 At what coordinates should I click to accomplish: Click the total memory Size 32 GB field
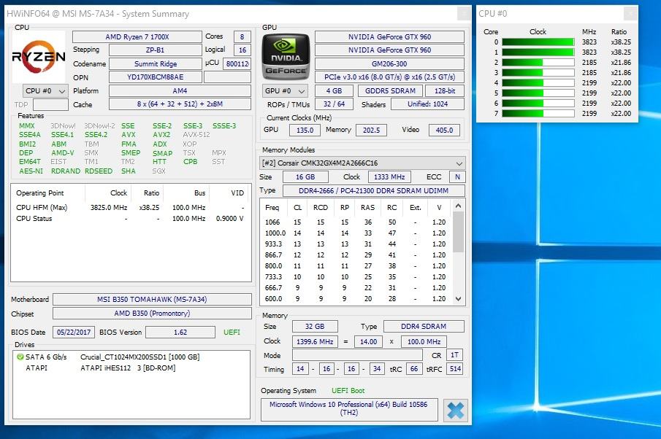[315, 326]
